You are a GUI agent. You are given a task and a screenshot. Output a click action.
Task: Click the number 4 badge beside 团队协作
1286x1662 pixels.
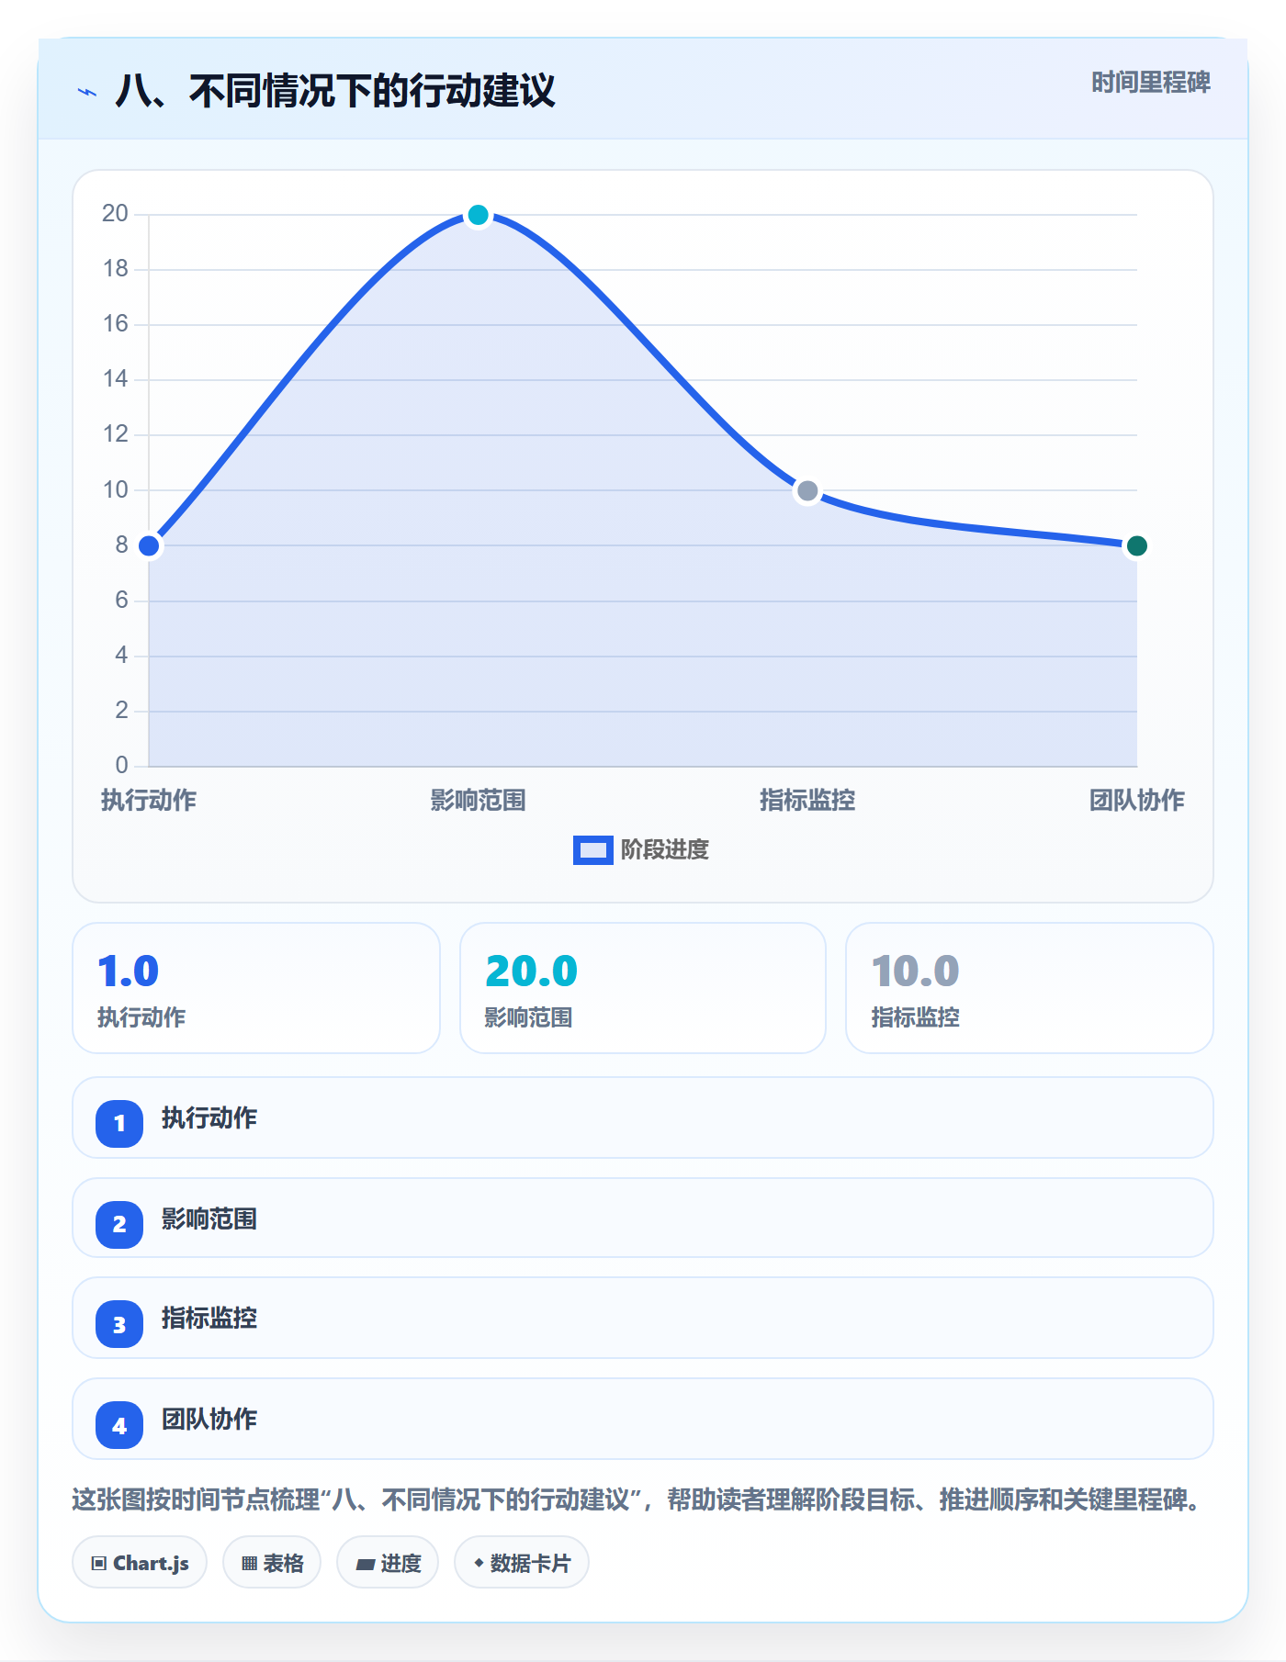click(119, 1425)
